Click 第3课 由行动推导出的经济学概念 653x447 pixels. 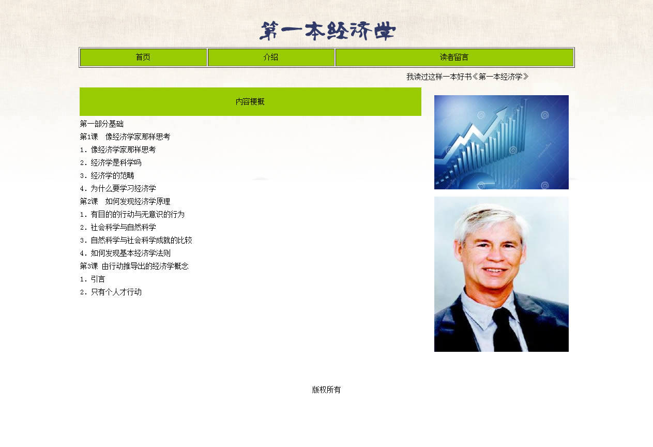click(134, 266)
